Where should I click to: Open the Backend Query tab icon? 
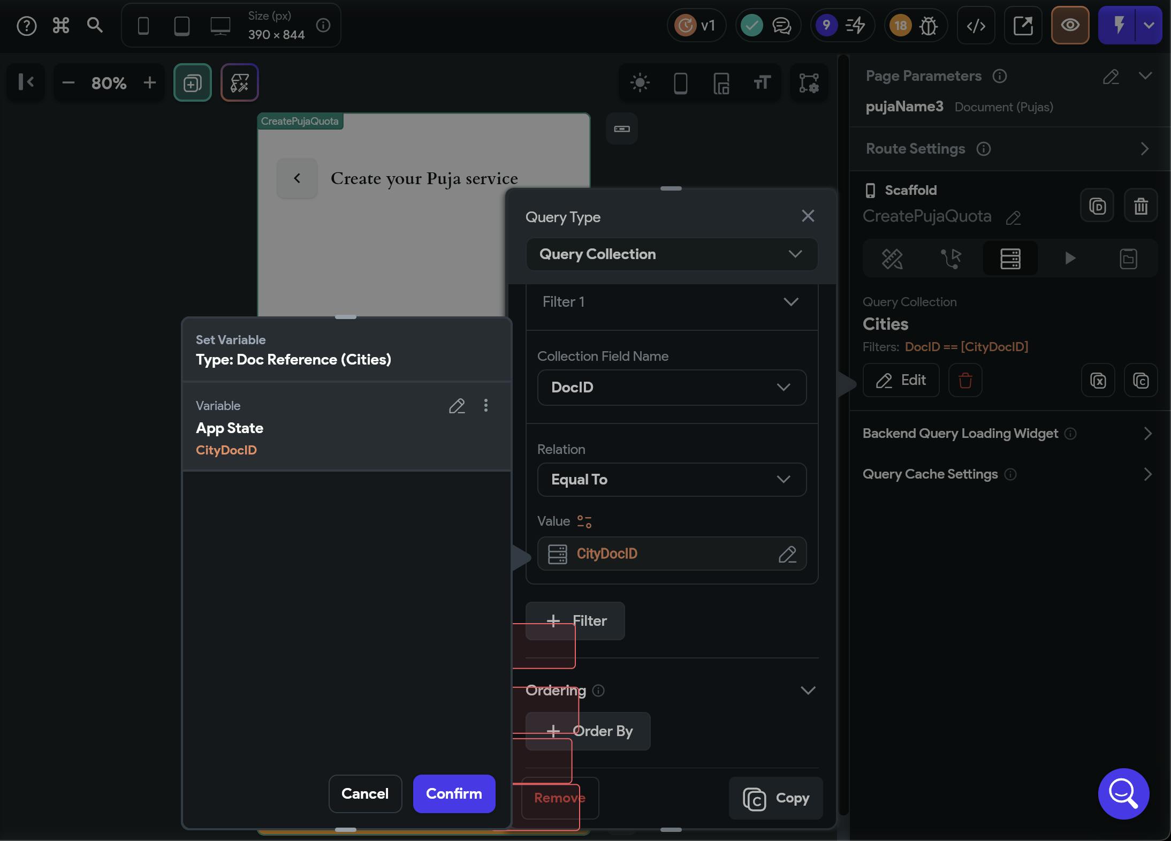(x=1010, y=259)
